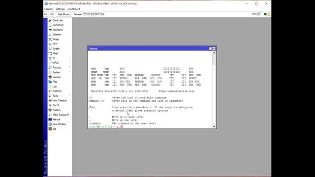Open the PPP menu icon
This screenshot has width=315, height=177.
click(50, 44)
